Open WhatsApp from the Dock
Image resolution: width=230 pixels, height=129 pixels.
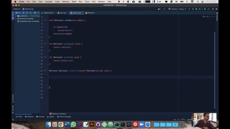point(73,124)
